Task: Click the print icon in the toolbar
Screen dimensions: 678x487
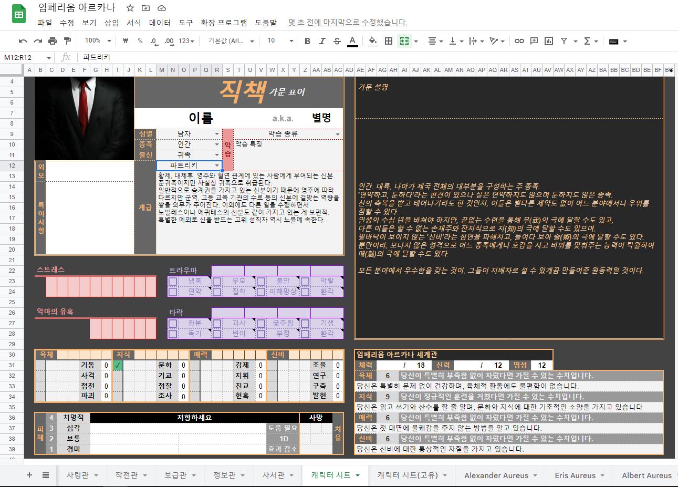Action: (52, 41)
